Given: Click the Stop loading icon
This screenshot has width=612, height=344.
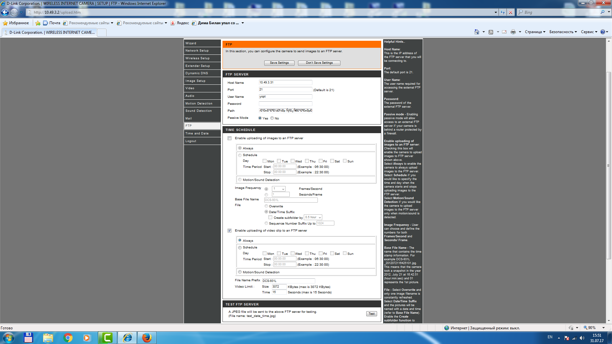Looking at the screenshot, I should pyautogui.click(x=511, y=12).
